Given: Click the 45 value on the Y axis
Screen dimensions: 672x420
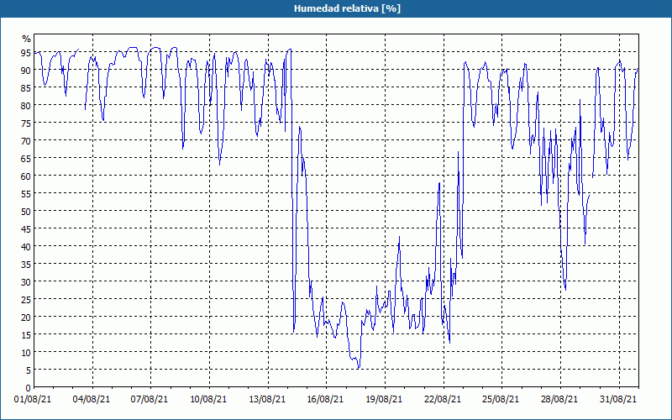Looking at the screenshot, I should click(26, 228).
